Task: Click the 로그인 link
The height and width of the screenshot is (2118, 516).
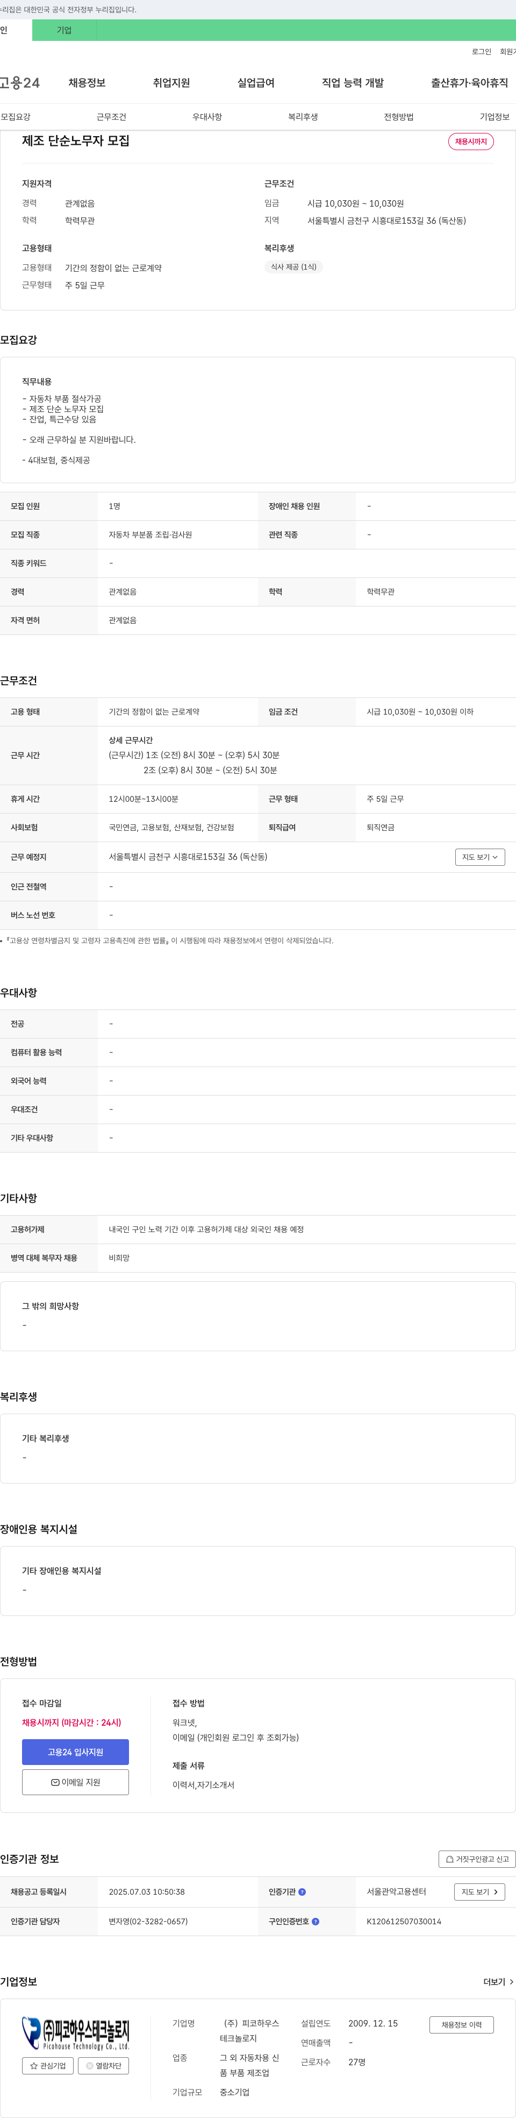Action: pos(482,52)
